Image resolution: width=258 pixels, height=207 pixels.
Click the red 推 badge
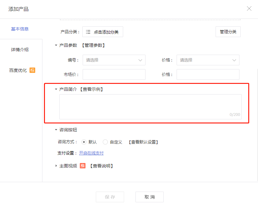pos(83,166)
